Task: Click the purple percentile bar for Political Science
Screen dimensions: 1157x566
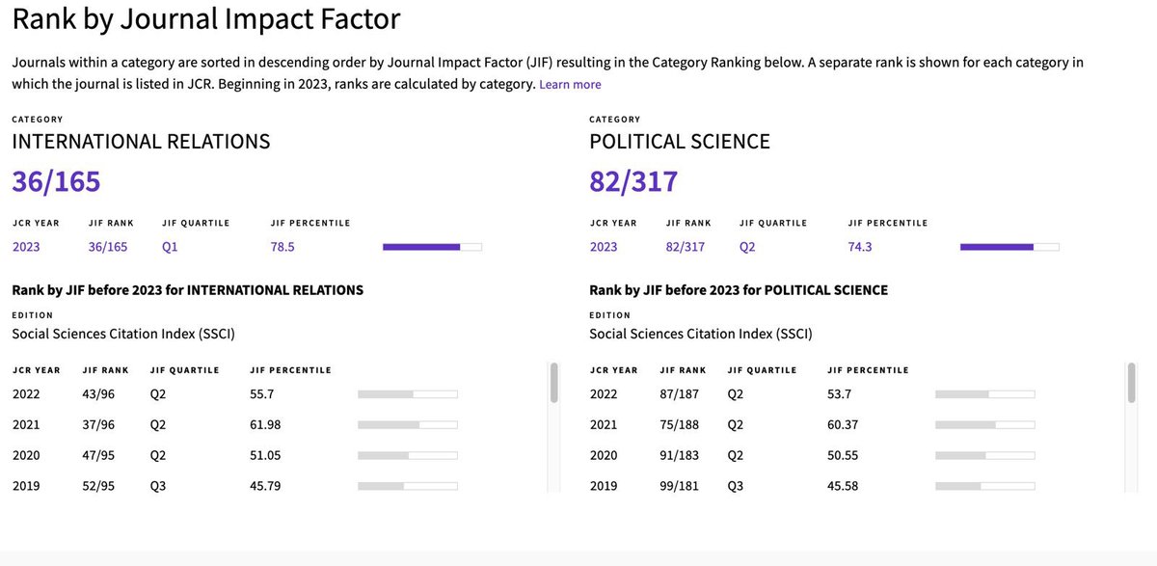Action: [1009, 247]
